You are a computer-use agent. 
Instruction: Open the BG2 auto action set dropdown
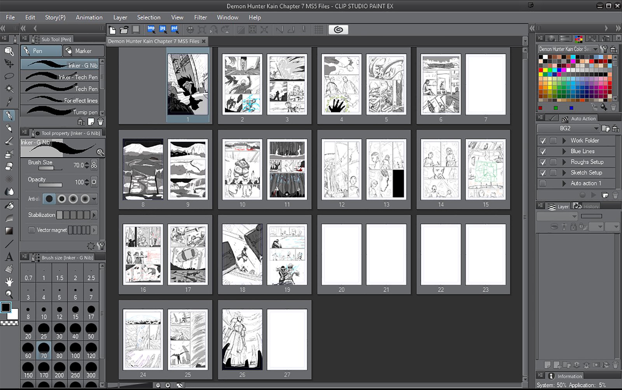pos(596,128)
